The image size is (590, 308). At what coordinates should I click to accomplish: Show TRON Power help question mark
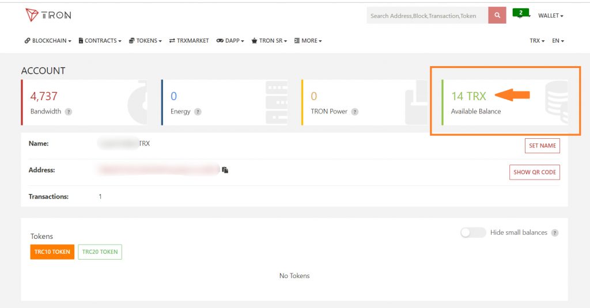coord(354,112)
